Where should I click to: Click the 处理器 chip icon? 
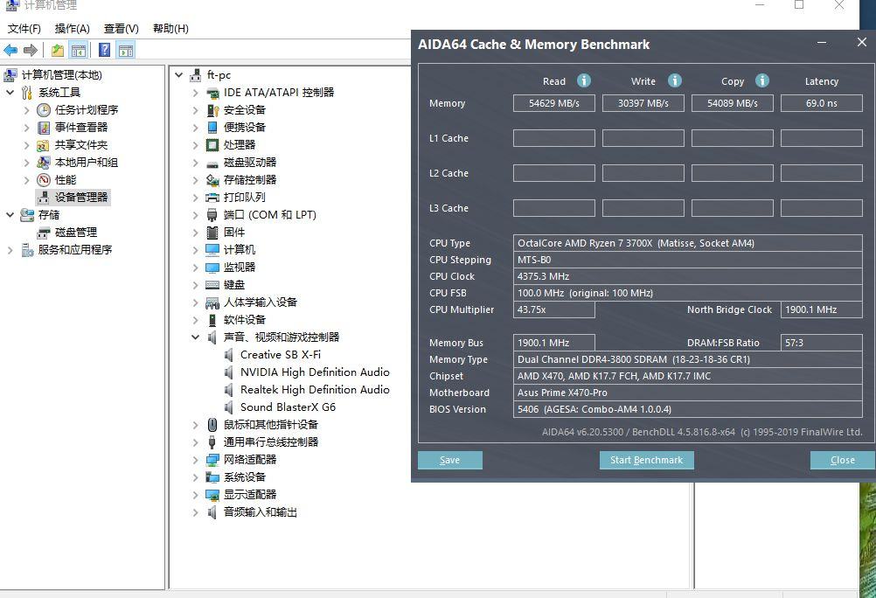click(212, 145)
